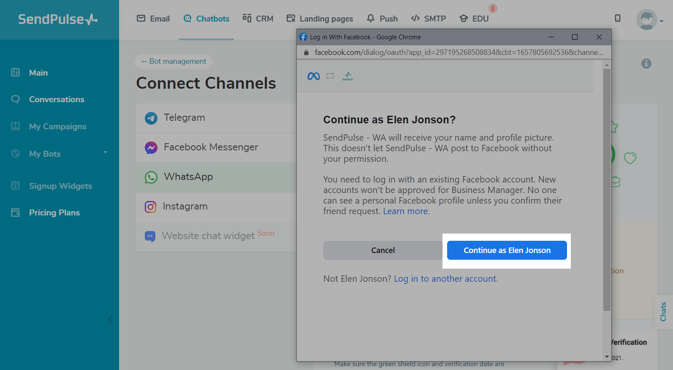
Task: Open the EDU beta tab
Action: click(x=474, y=19)
